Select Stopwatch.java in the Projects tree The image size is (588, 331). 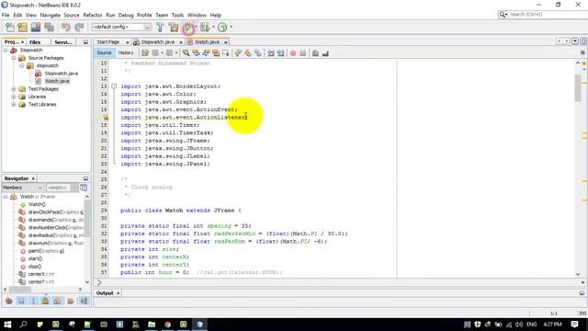(x=62, y=74)
